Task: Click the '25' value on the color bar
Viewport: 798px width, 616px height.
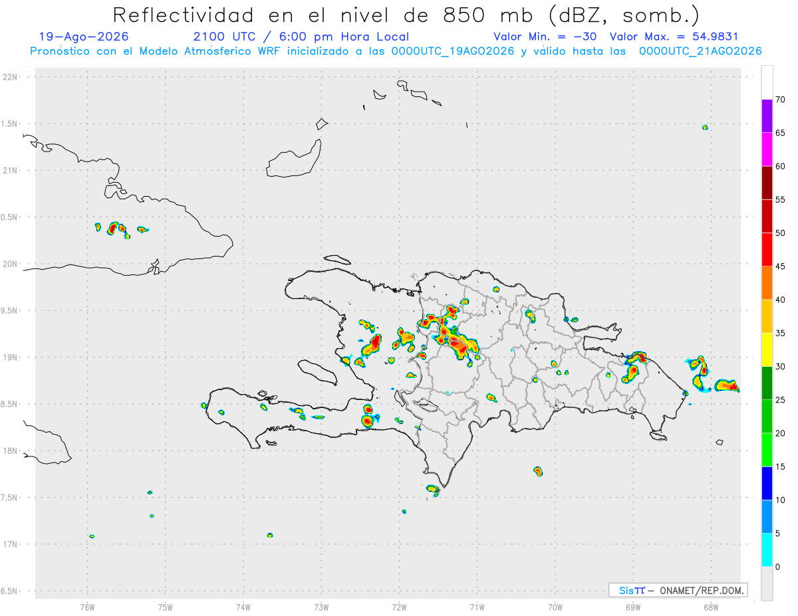Action: point(781,400)
